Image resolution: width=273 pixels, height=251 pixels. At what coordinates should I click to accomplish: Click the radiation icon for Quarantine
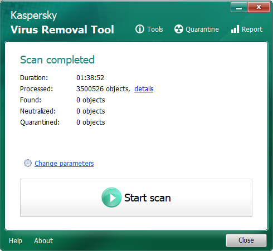coord(179,29)
